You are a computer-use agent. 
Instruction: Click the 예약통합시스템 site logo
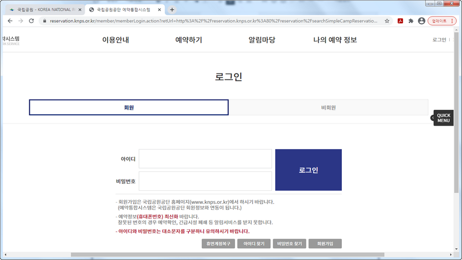coord(11,41)
